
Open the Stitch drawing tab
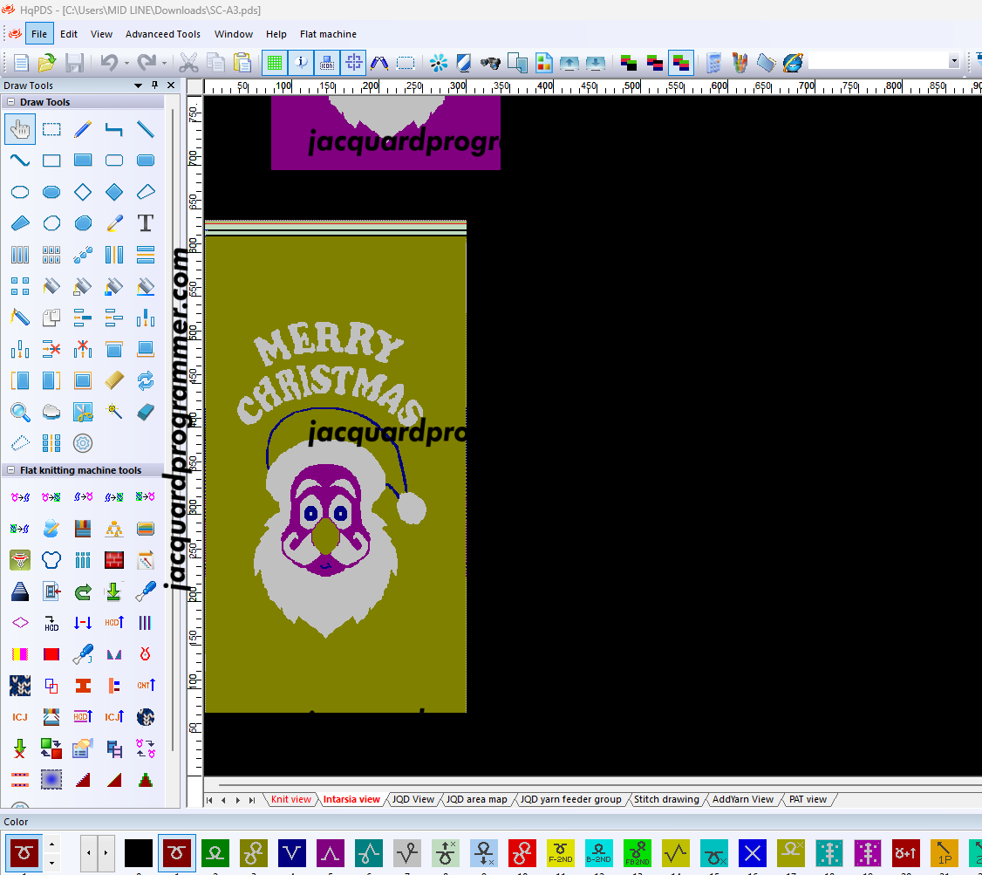coord(665,799)
